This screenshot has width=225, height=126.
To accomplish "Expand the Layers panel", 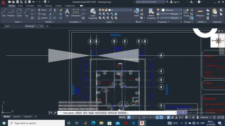I will [110, 22].
